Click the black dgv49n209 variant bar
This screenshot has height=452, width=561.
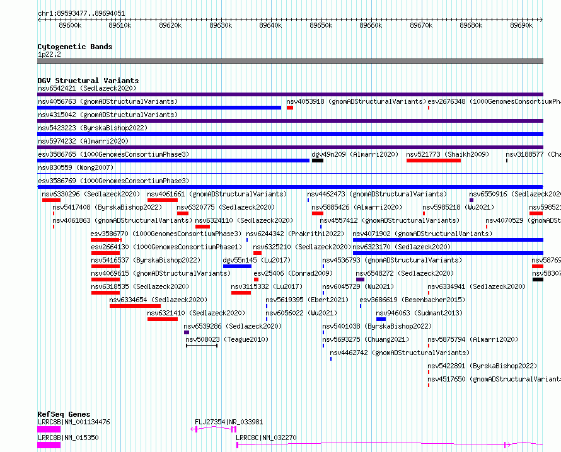pyautogui.click(x=318, y=161)
